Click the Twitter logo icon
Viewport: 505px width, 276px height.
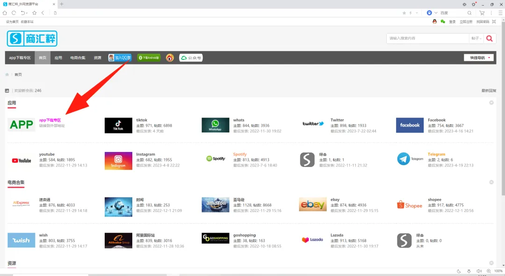313,123
